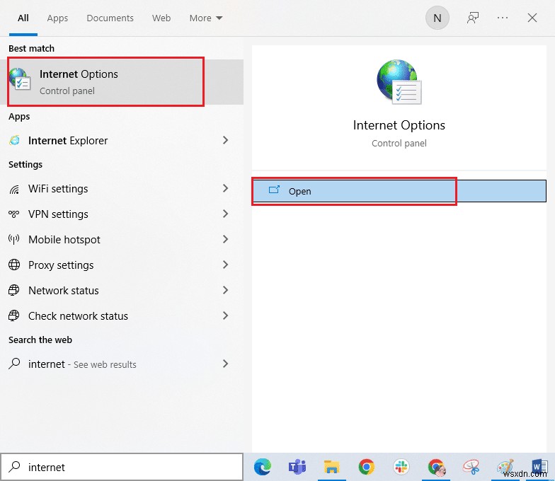Click the Proxy settings globe icon

pos(14,265)
